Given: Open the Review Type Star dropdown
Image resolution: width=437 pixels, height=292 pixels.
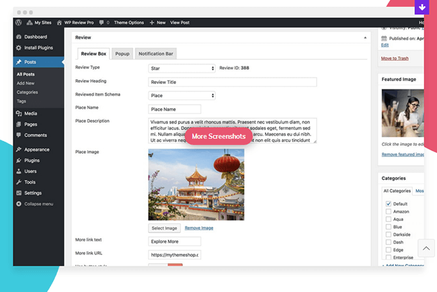Looking at the screenshot, I should (182, 68).
